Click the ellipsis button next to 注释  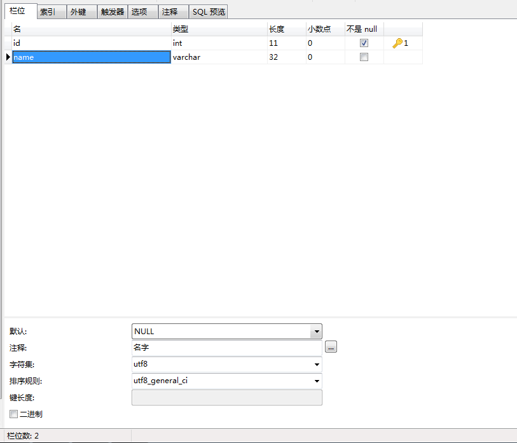coord(331,347)
